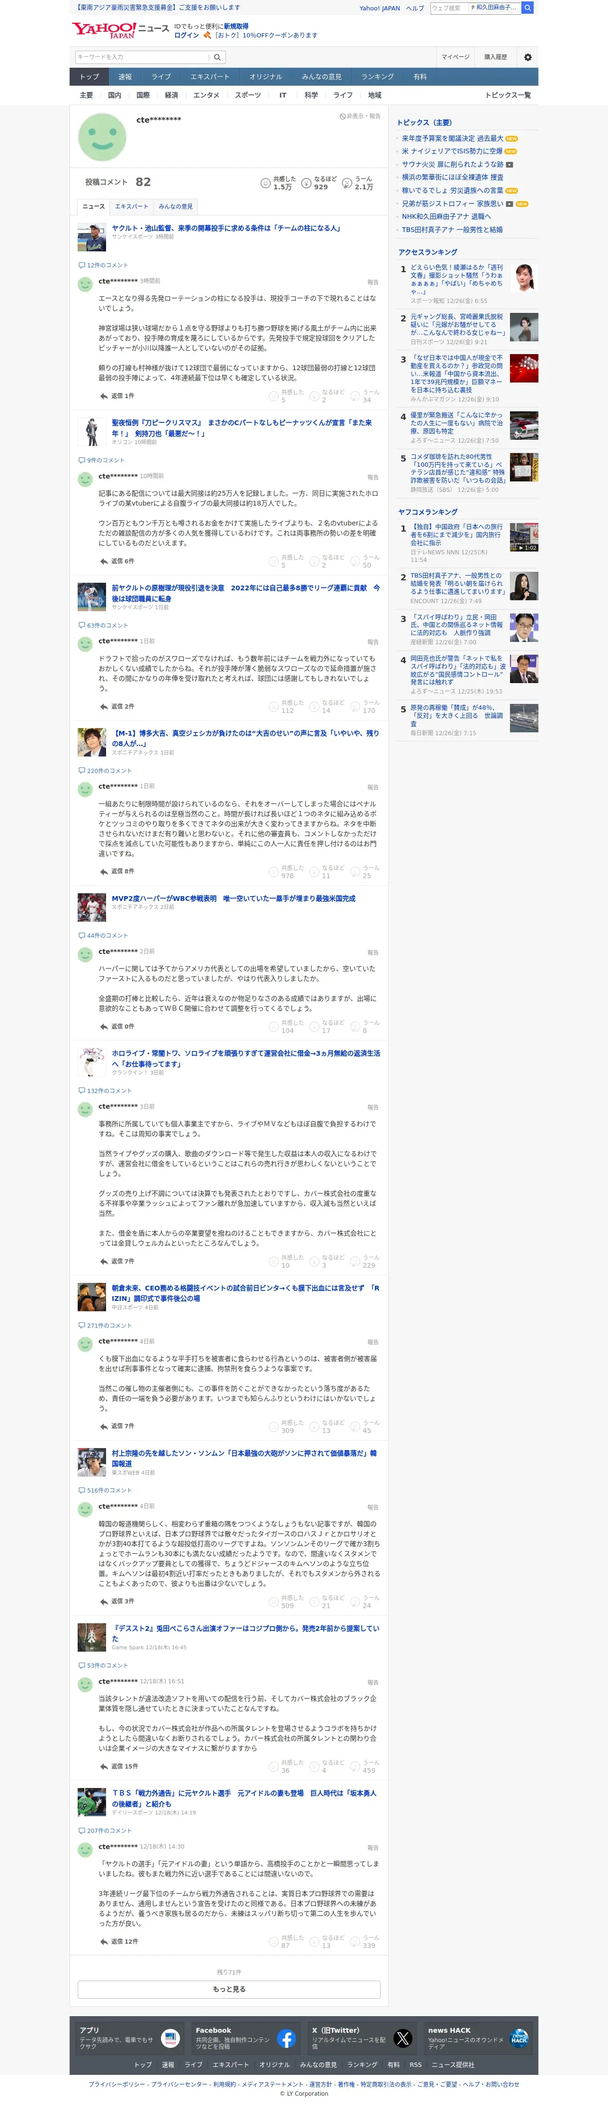Click the うーん summary icon showing 2.1万
The width and height of the screenshot is (608, 2108).
click(346, 182)
